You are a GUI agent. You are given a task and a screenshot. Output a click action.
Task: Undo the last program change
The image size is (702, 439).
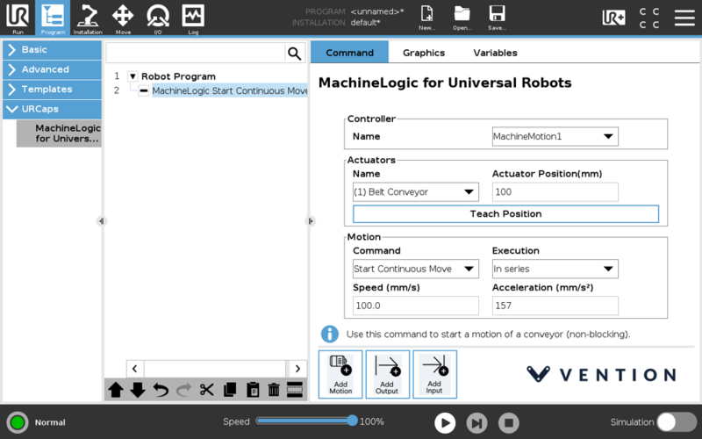(x=161, y=390)
